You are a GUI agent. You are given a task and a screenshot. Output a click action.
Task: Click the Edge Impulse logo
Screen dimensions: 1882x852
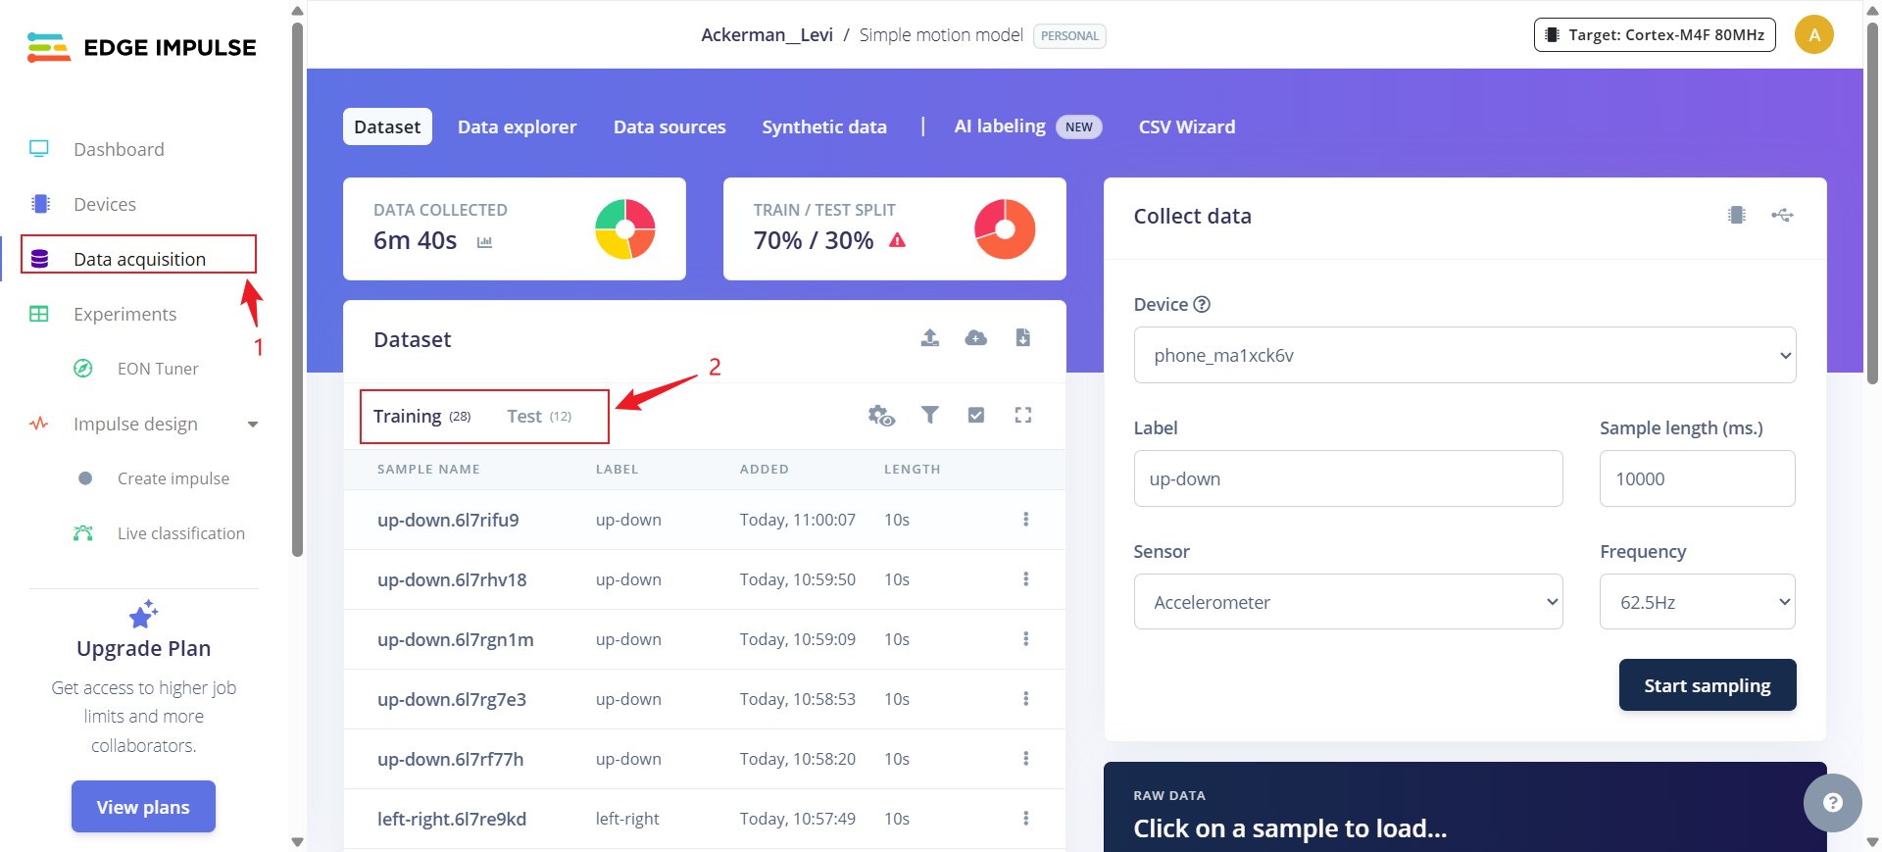click(142, 47)
